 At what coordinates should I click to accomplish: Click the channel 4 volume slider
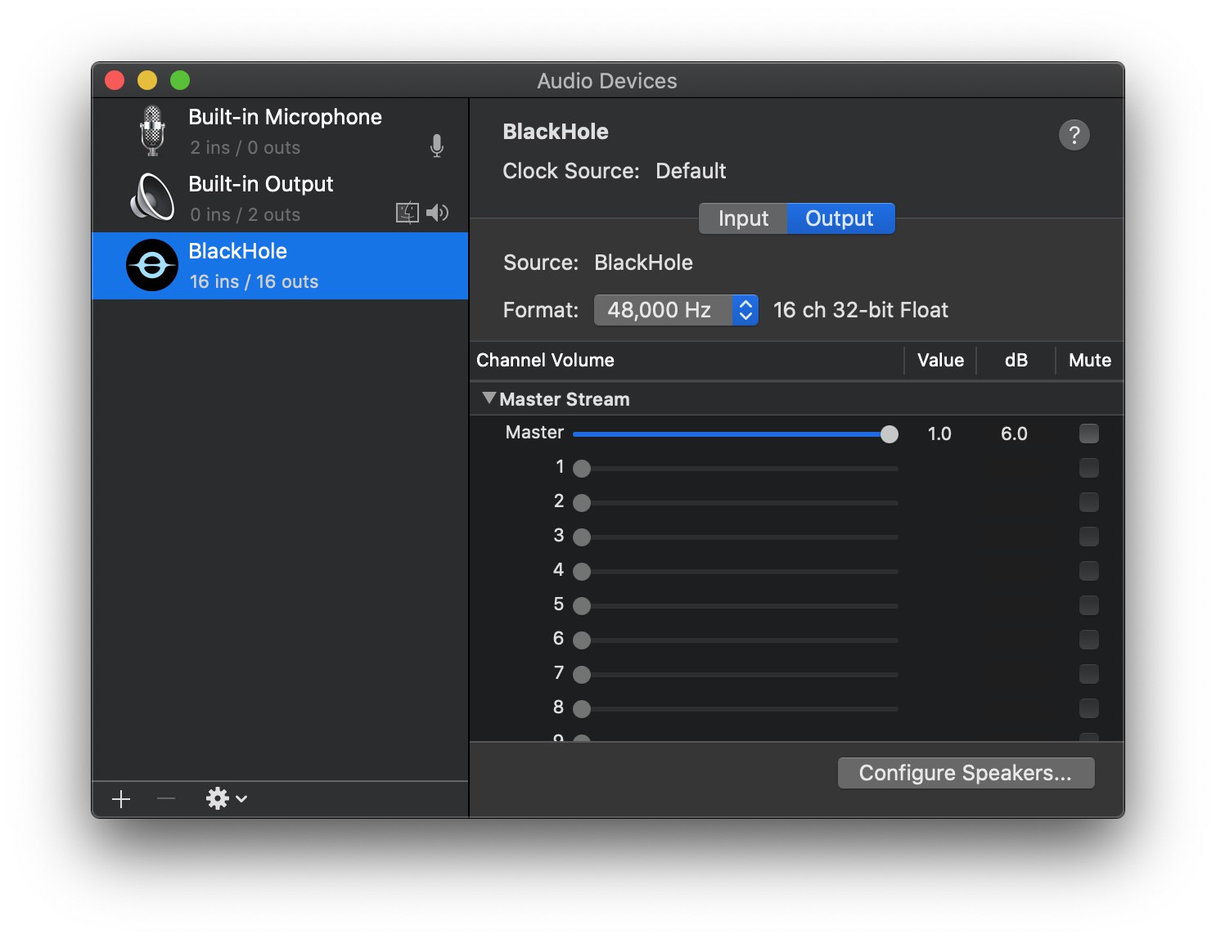[x=736, y=572]
